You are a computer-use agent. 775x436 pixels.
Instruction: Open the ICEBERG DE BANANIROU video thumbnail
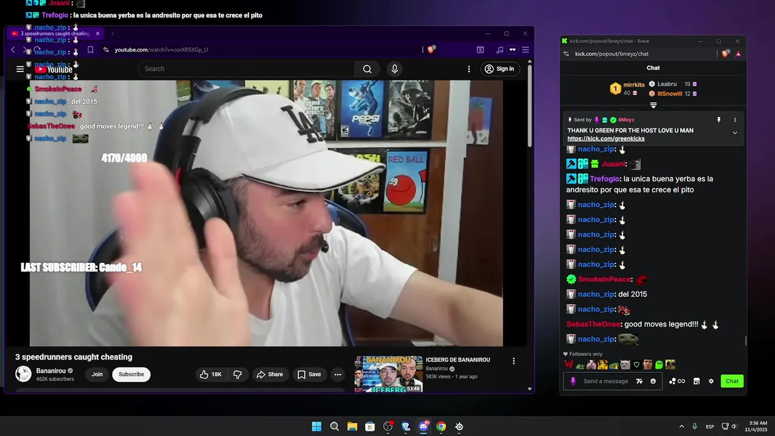tap(388, 374)
